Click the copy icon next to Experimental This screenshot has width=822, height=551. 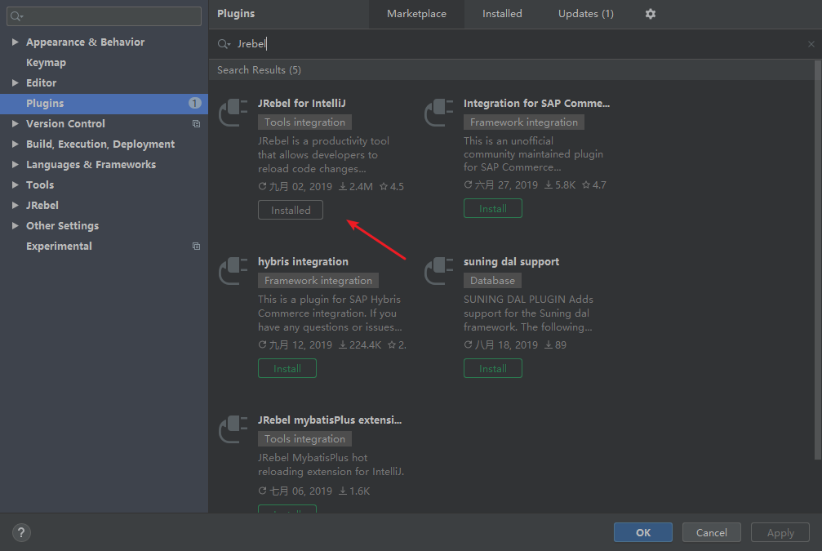(196, 247)
